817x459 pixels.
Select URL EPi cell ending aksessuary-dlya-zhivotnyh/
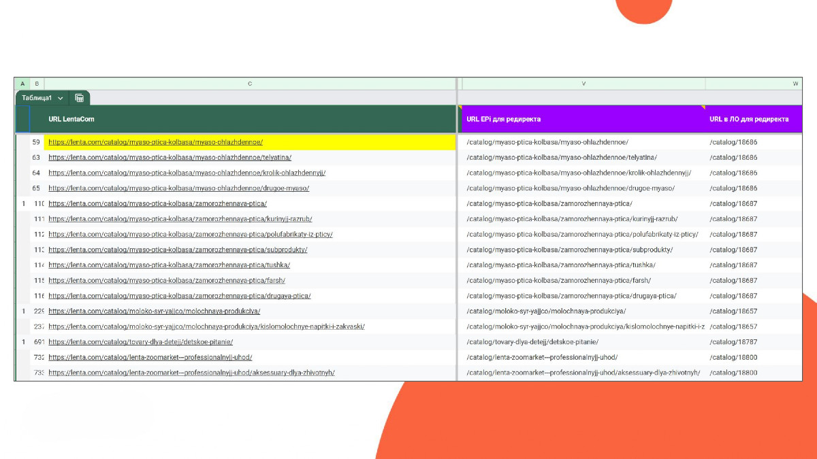[x=583, y=373]
